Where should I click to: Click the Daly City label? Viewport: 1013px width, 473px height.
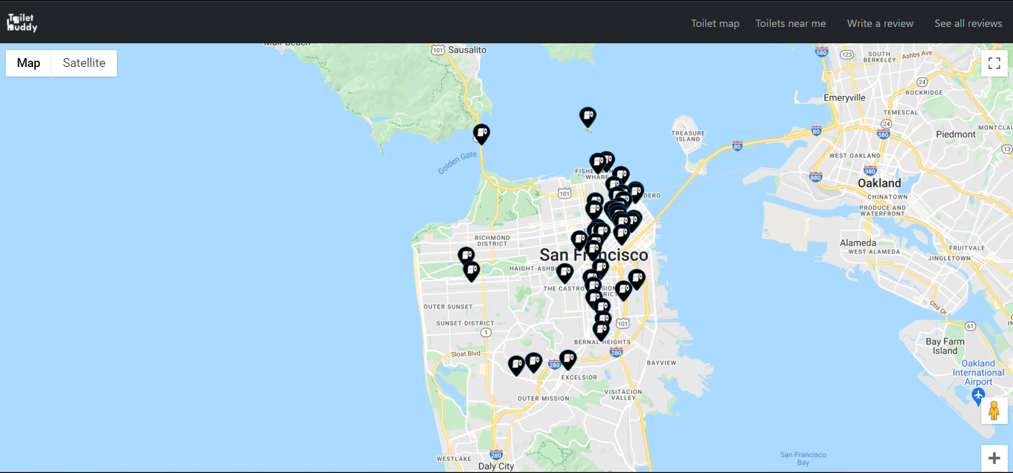pos(496,466)
